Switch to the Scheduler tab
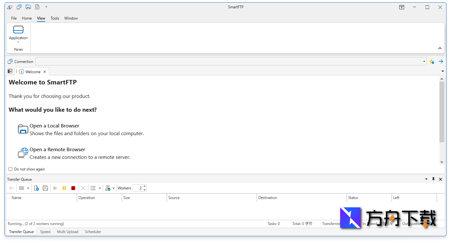451x243 pixels. pos(93,232)
